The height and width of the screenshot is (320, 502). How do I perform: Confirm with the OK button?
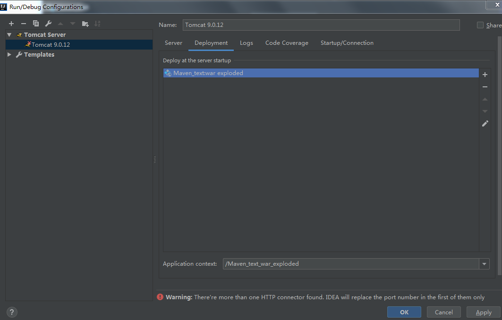coord(404,312)
